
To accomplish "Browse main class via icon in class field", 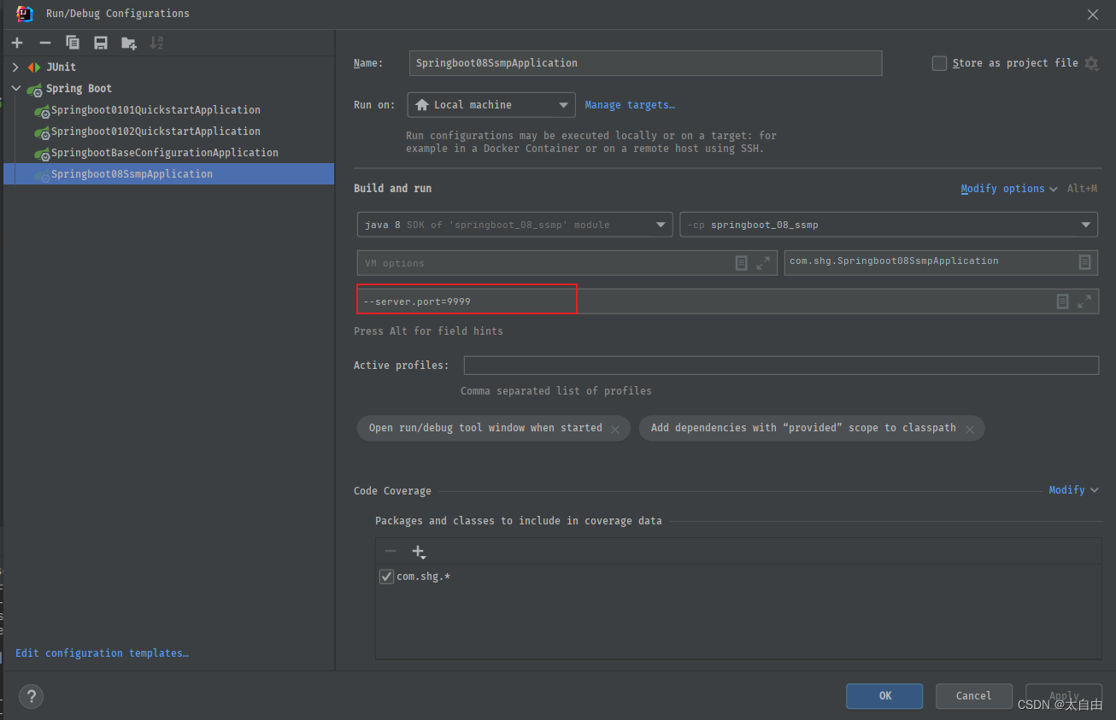I will tap(1084, 262).
